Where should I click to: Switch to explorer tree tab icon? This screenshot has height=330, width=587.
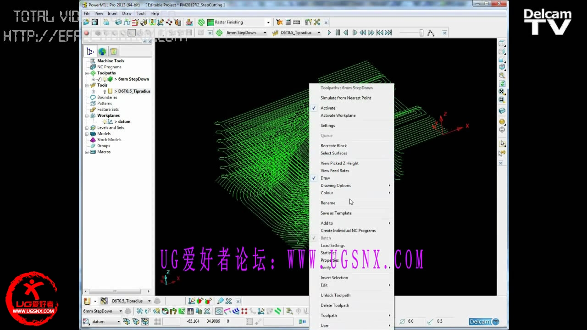[x=90, y=51]
